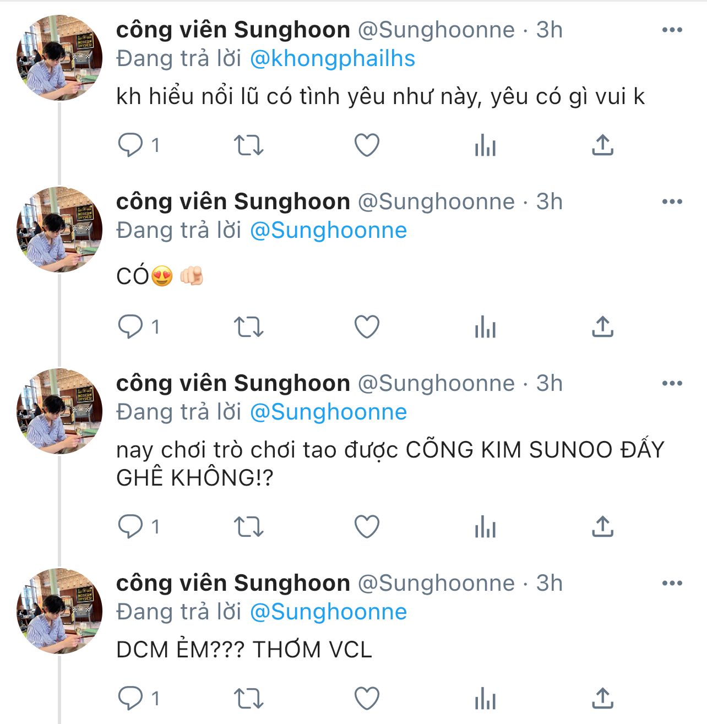
Task: View analytics for the 'CÓ' emoji tweet
Action: 485,328
